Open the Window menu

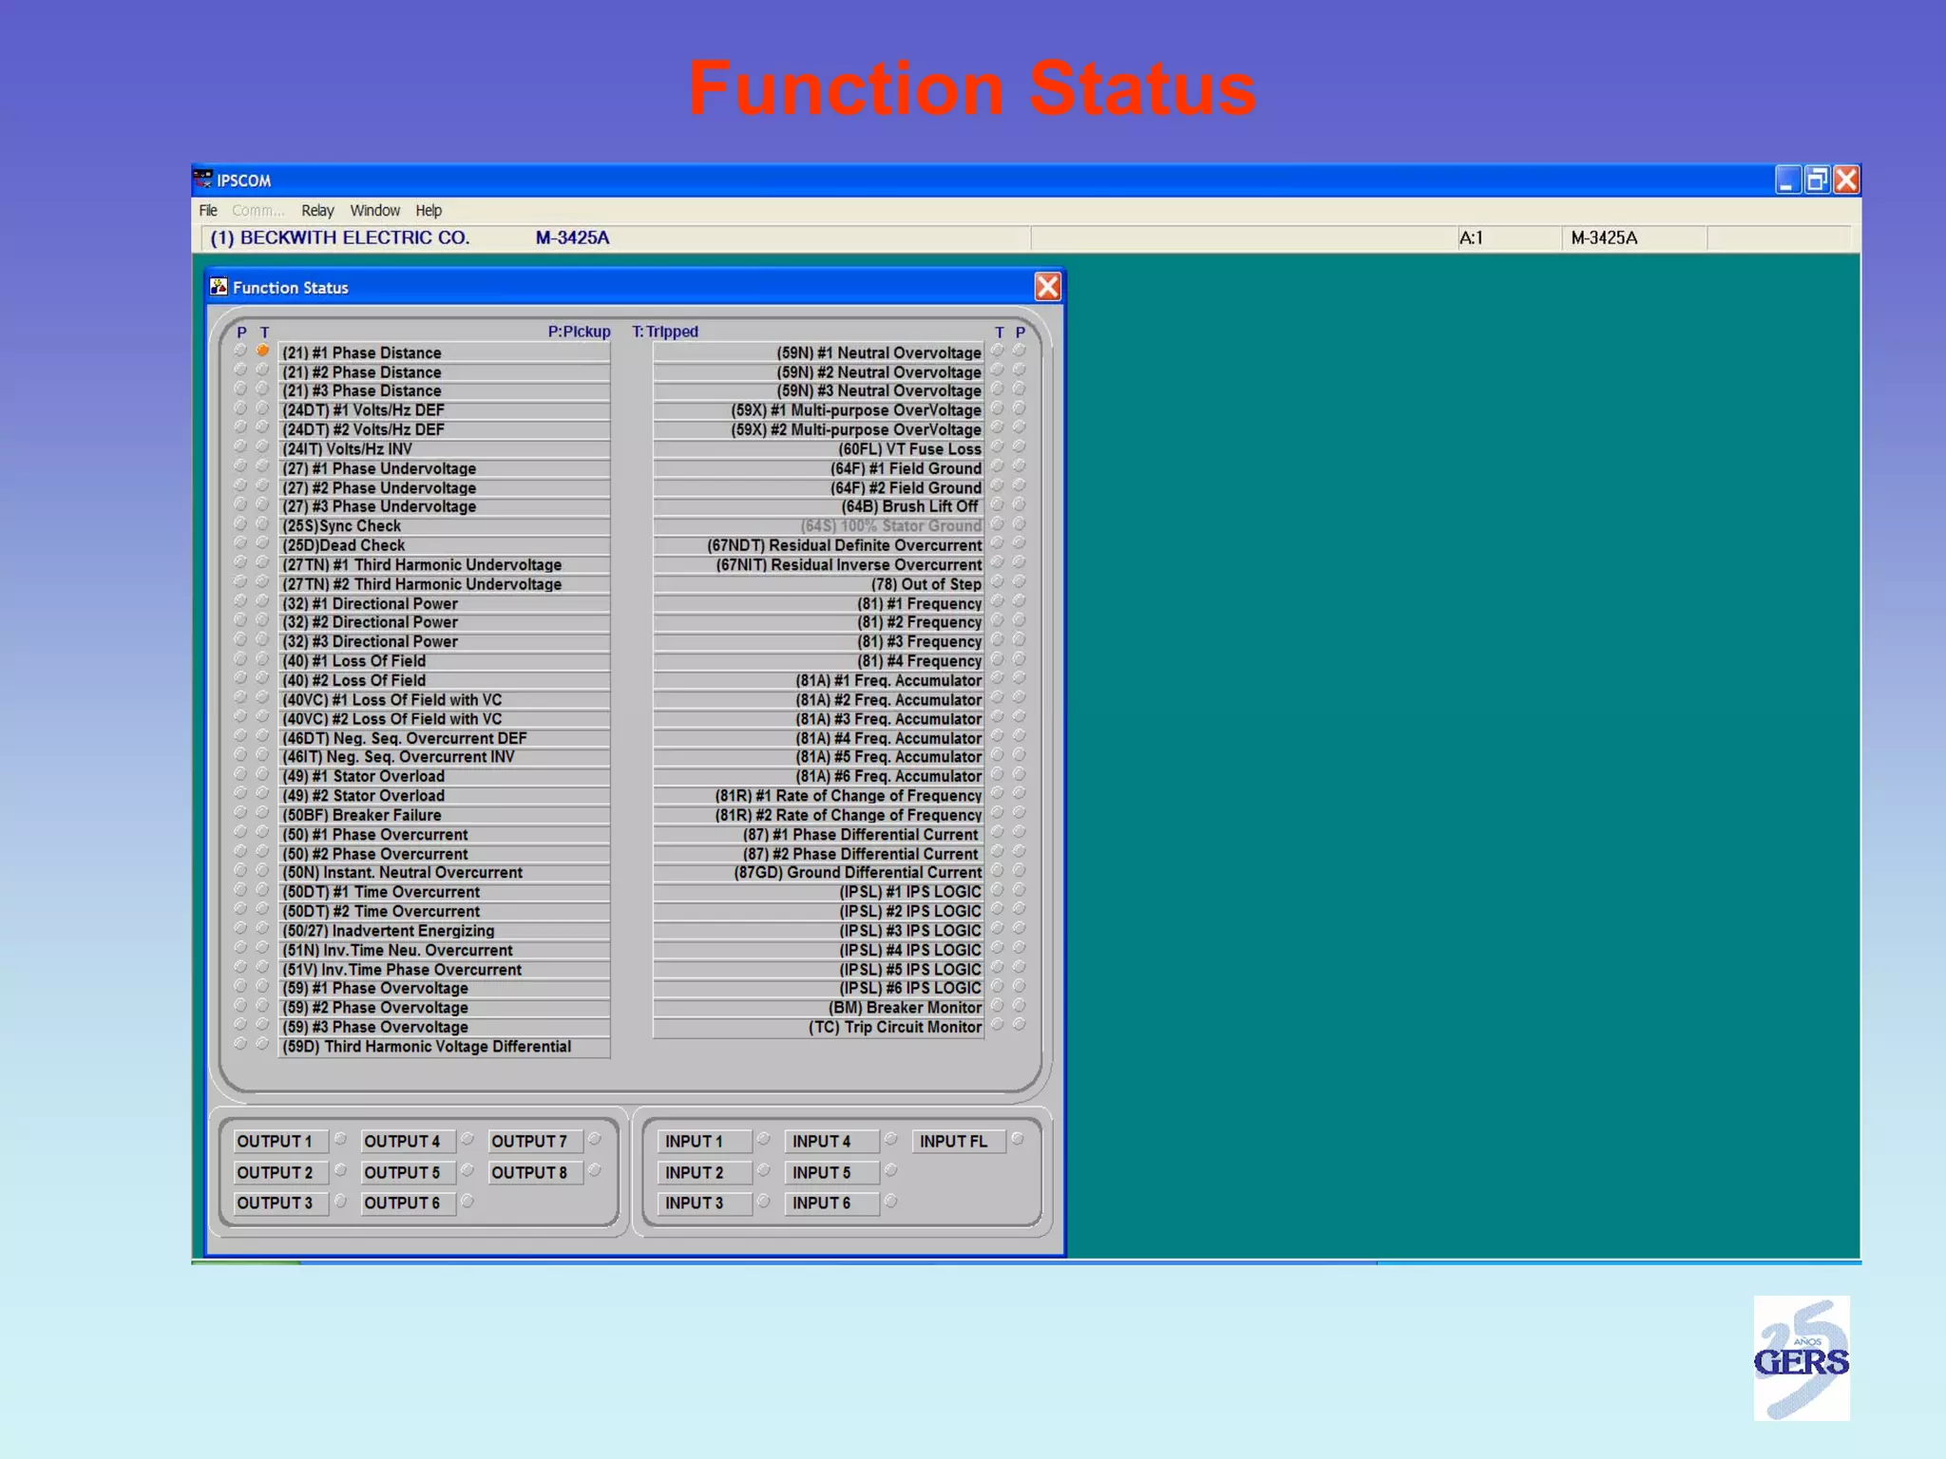374,211
